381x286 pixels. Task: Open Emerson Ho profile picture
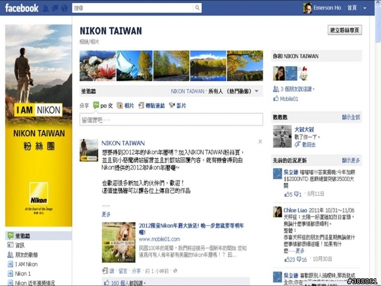[x=307, y=8]
